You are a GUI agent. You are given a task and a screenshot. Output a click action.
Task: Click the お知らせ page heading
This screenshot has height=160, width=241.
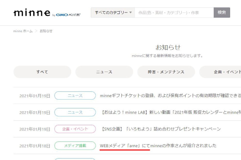click(x=168, y=47)
